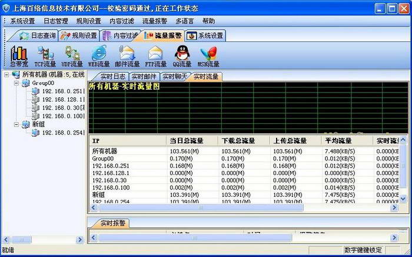Screen dimensions: 412x257
Task: Sort by the 平均流量 column header
Action: point(347,141)
